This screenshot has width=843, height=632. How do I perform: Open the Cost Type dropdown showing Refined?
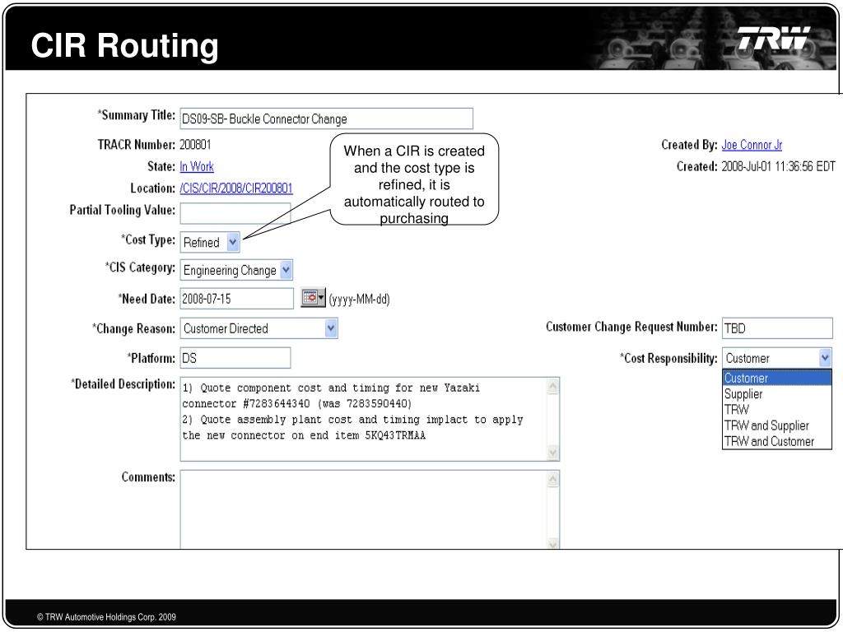pos(210,243)
